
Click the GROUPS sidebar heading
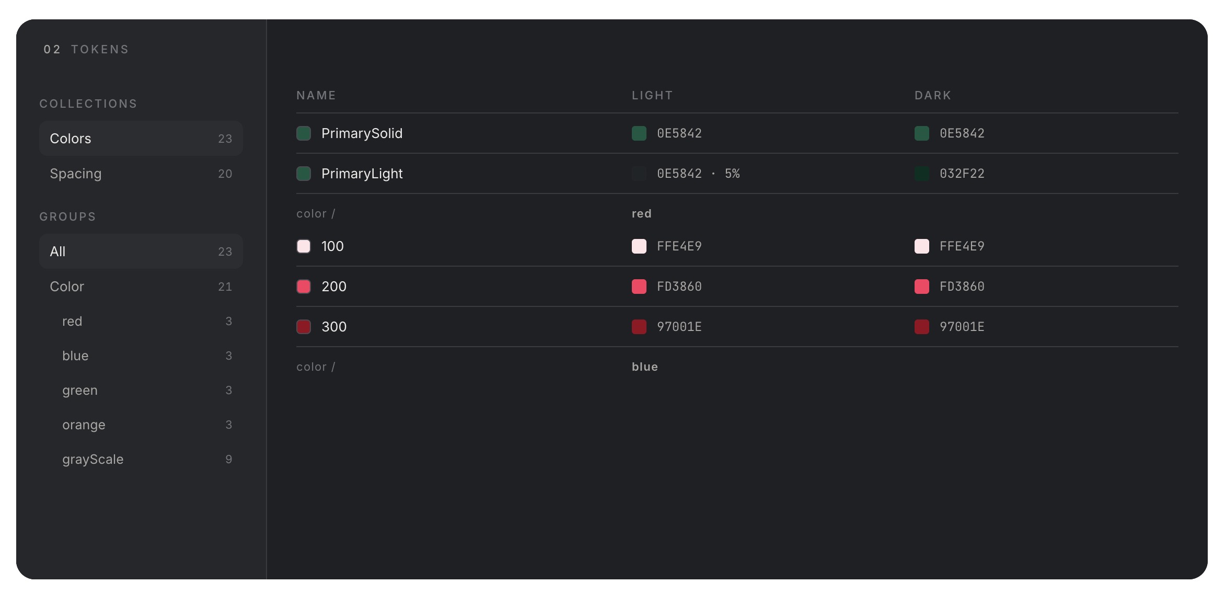(x=68, y=216)
